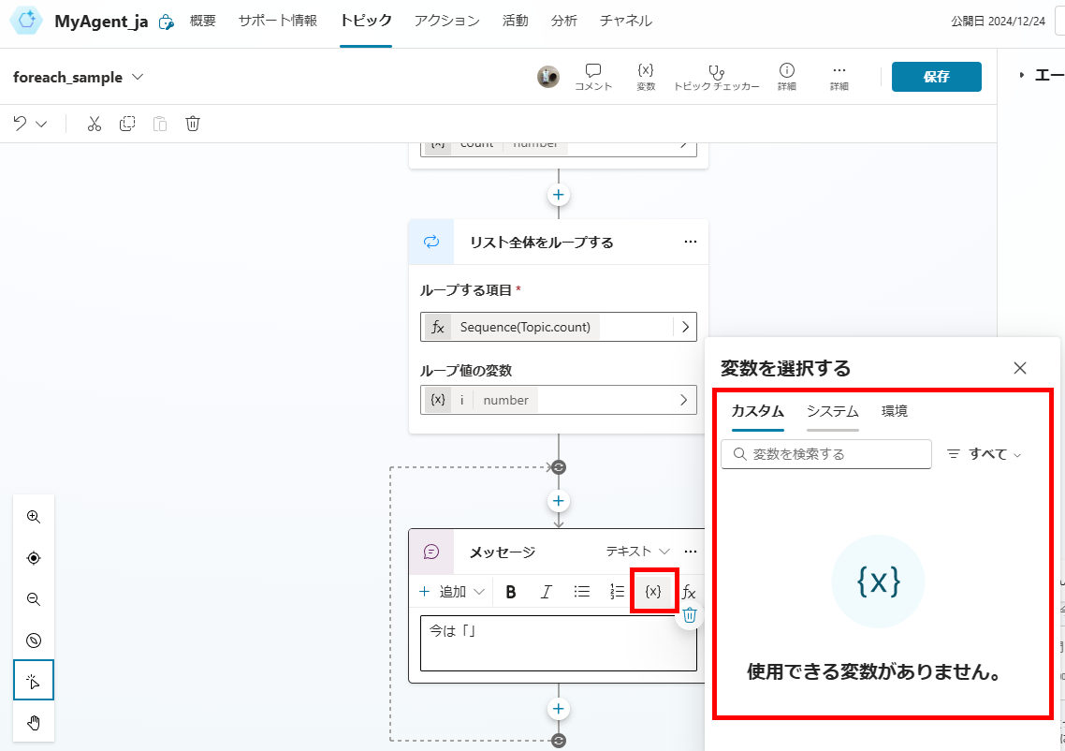Toggle italic formatting in message
This screenshot has height=751, width=1065.
(547, 591)
